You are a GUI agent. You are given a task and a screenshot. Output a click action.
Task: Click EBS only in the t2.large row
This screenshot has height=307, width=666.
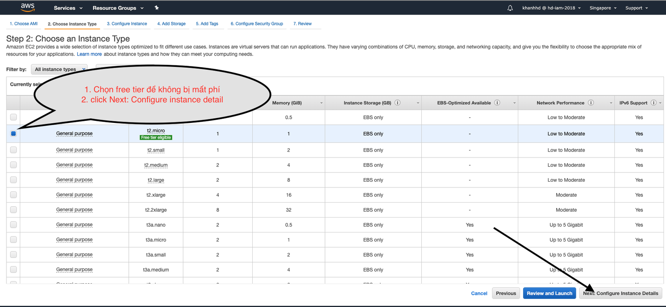coord(373,180)
